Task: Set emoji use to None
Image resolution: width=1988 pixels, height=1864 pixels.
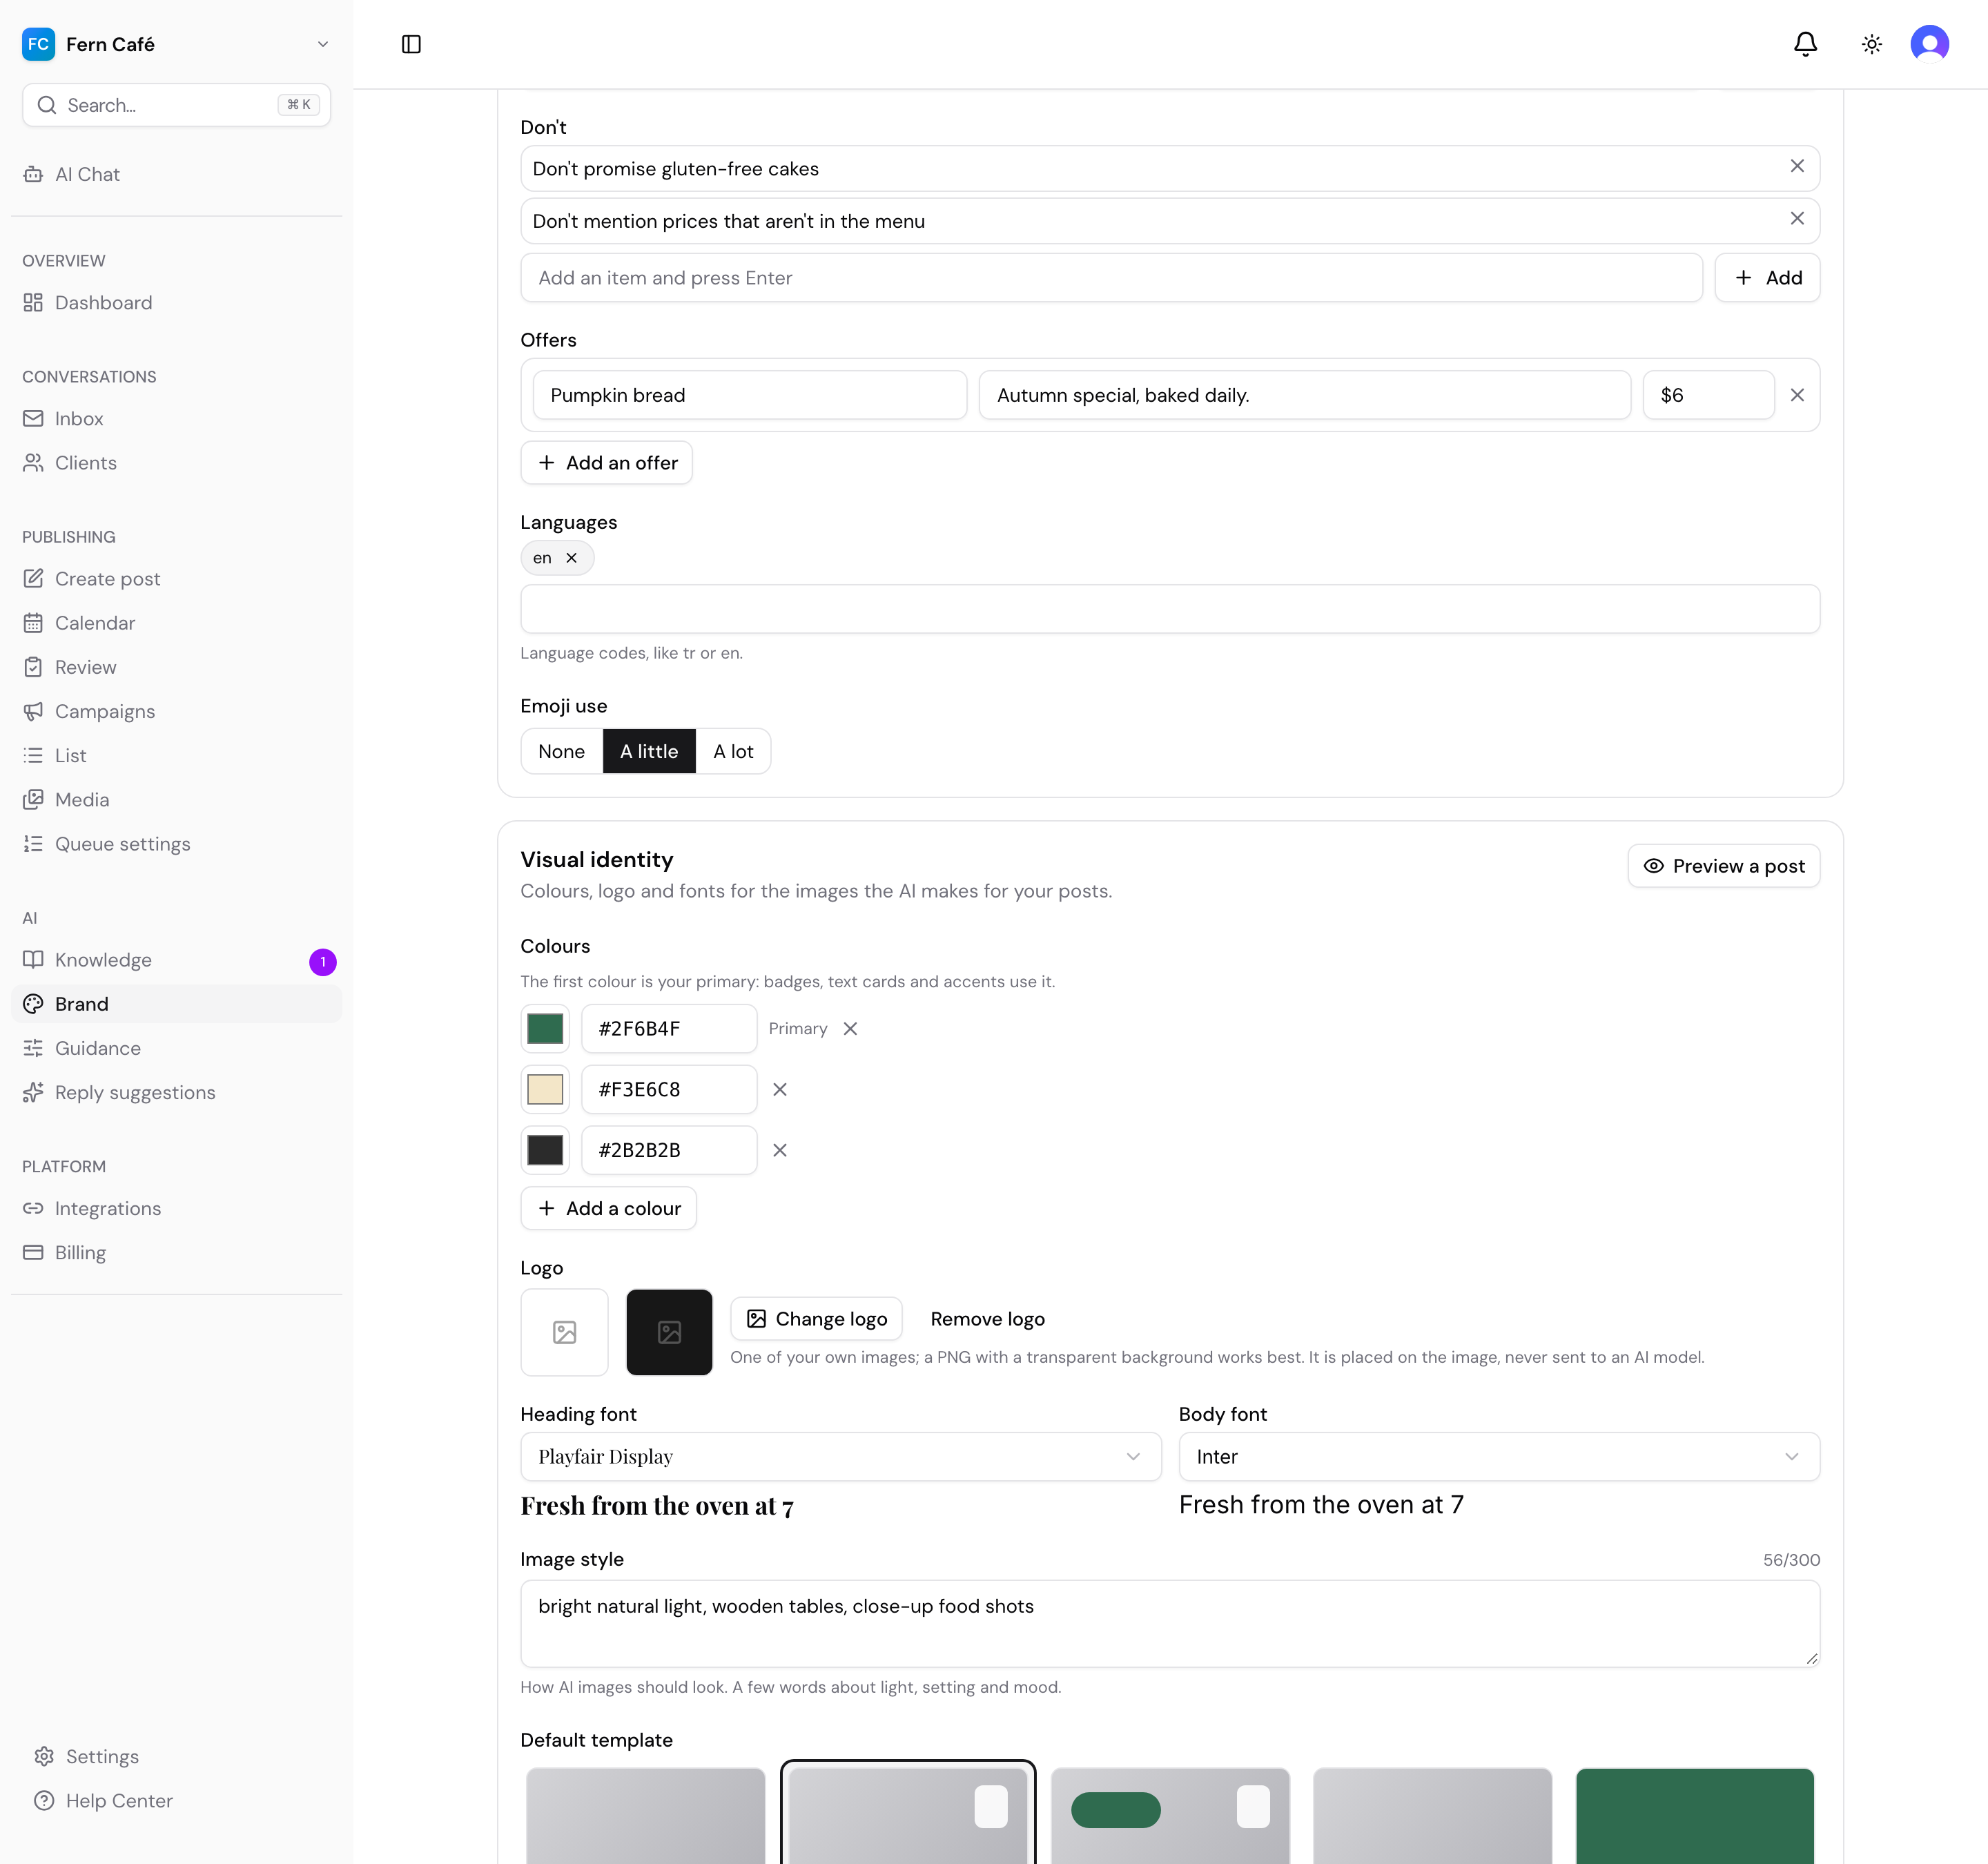Action: click(561, 751)
